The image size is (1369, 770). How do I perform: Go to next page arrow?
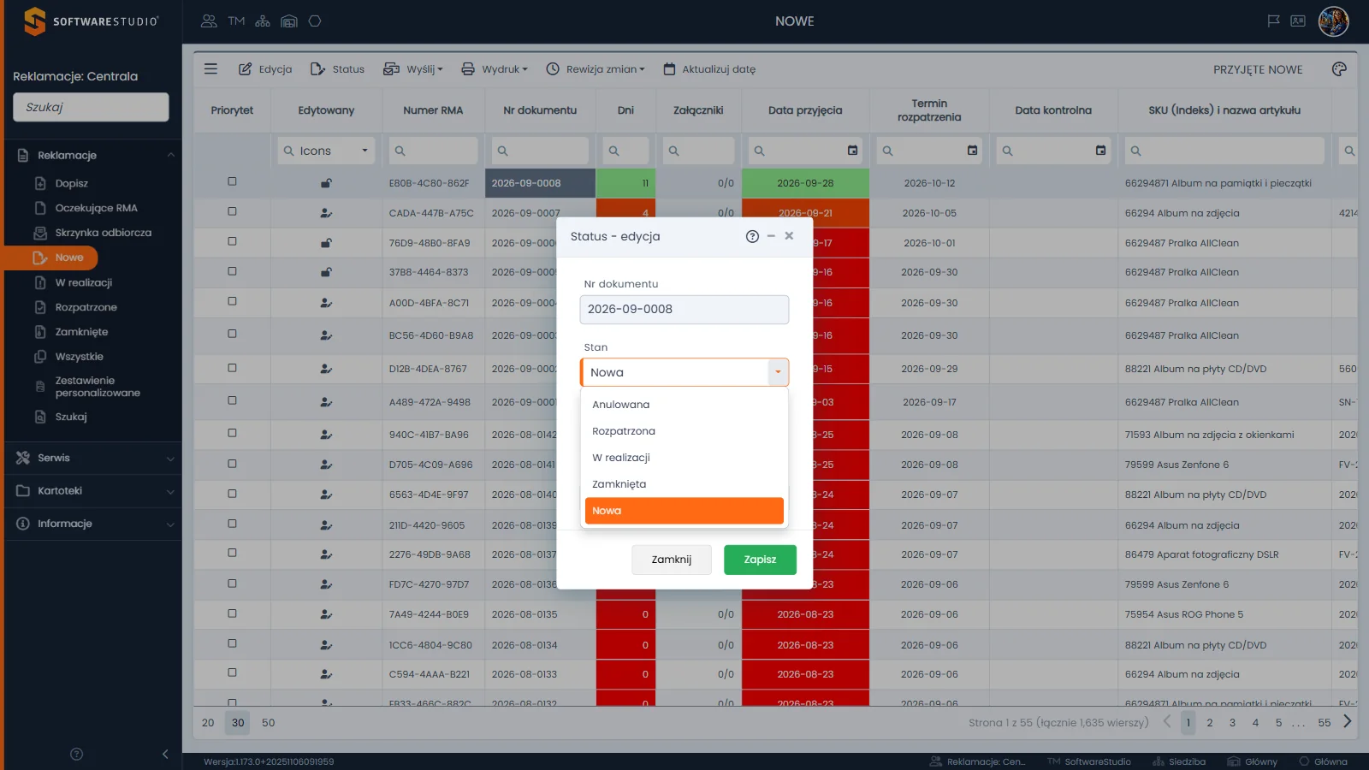pos(1348,722)
